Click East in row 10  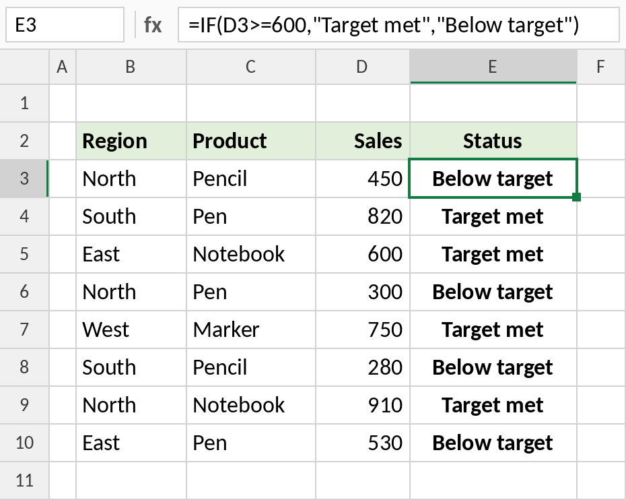131,443
